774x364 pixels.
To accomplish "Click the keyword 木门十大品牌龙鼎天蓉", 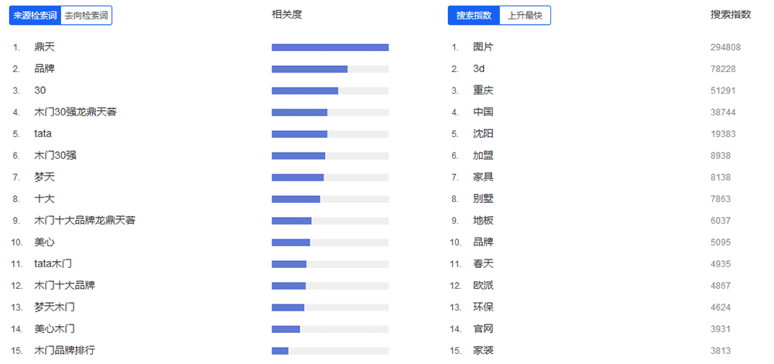I will (x=85, y=221).
